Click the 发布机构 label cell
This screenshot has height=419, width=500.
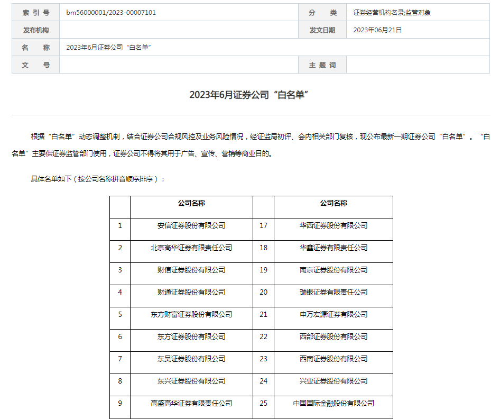pyautogui.click(x=36, y=30)
